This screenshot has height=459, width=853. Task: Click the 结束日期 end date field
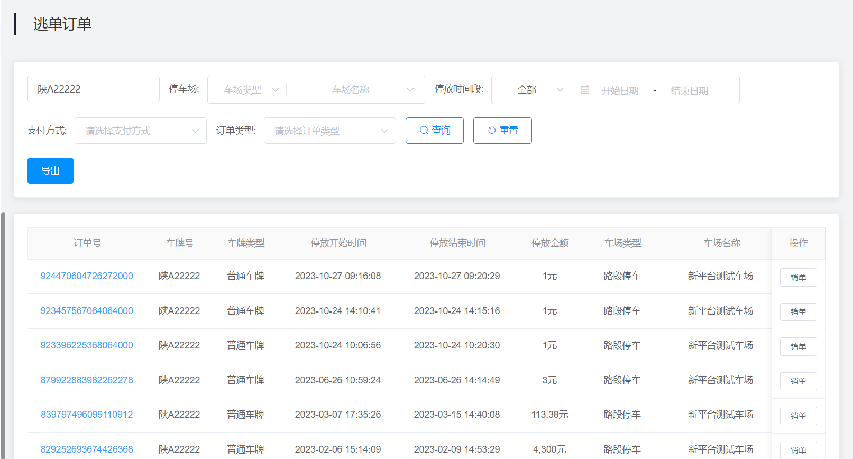(689, 90)
